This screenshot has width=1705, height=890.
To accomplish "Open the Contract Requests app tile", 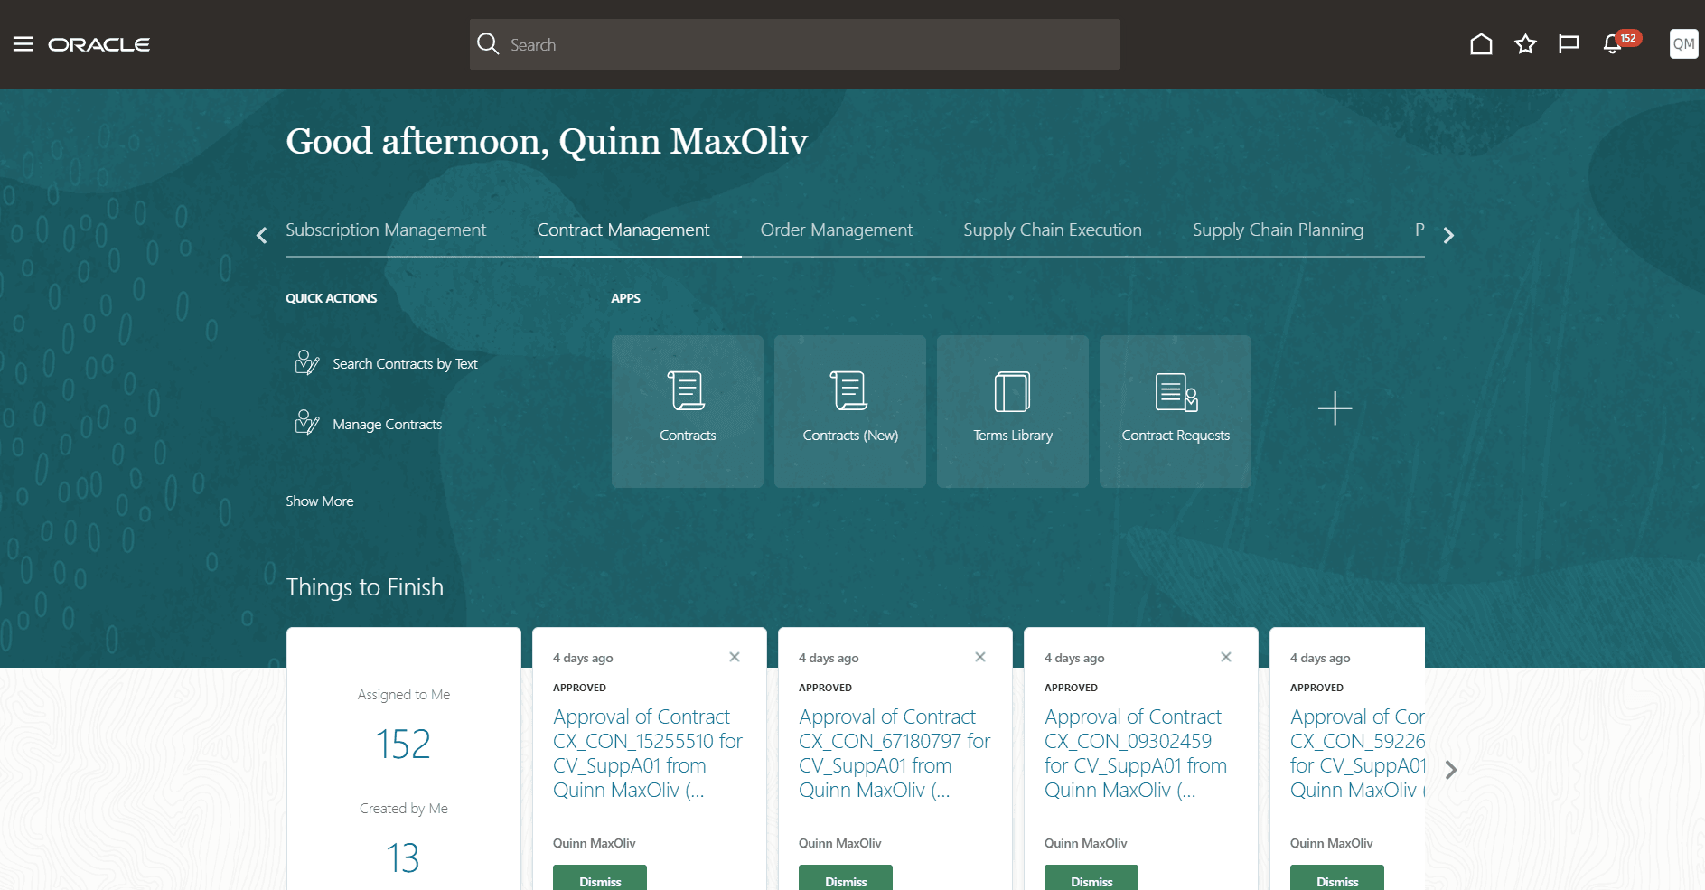I will [x=1176, y=412].
